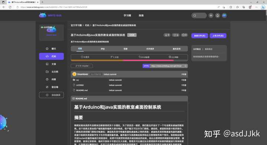
Task: Click the language proportion color bar
Action: click(129, 60)
